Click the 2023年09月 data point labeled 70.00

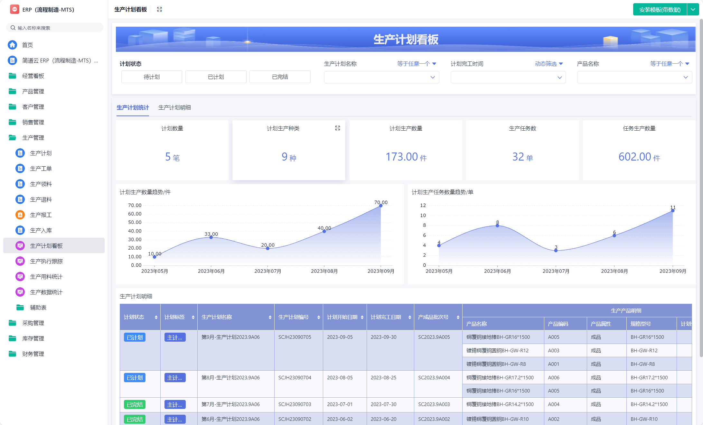pyautogui.click(x=380, y=206)
